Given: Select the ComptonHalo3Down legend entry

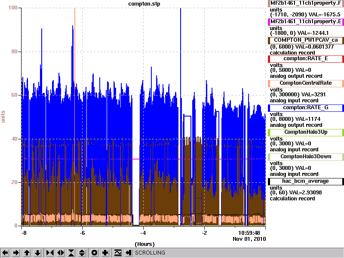Looking at the screenshot, I should click(x=306, y=157).
